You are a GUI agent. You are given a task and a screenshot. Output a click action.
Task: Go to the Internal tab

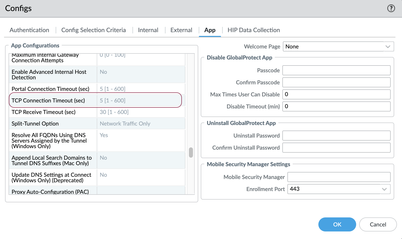148,30
